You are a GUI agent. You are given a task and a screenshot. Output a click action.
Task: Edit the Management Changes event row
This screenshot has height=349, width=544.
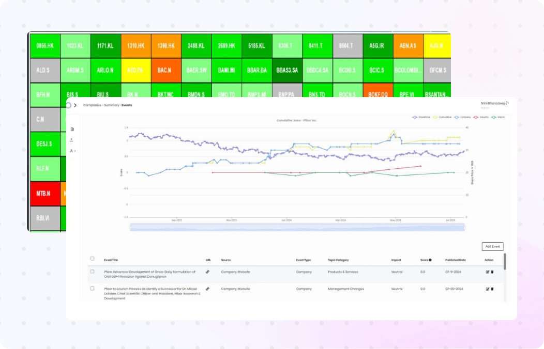(x=488, y=289)
